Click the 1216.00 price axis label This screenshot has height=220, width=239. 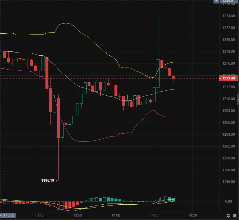click(229, 63)
